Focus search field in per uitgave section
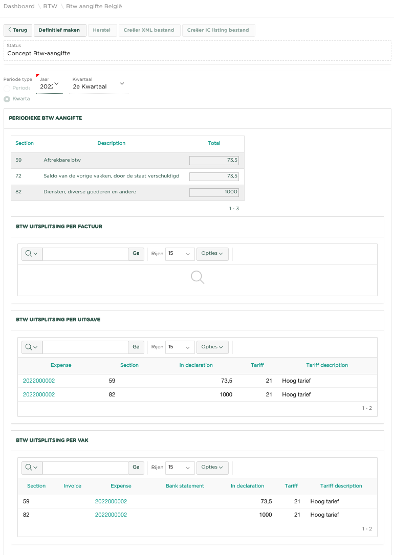 85,347
